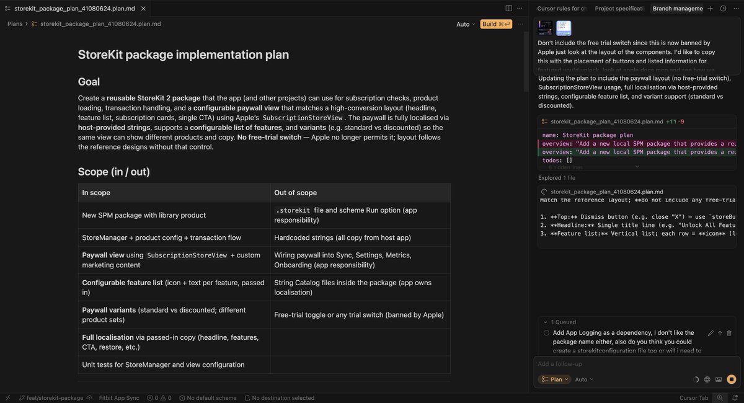The height and width of the screenshot is (403, 744).
Task: Collapse the 1 Queued section
Action: [559, 322]
